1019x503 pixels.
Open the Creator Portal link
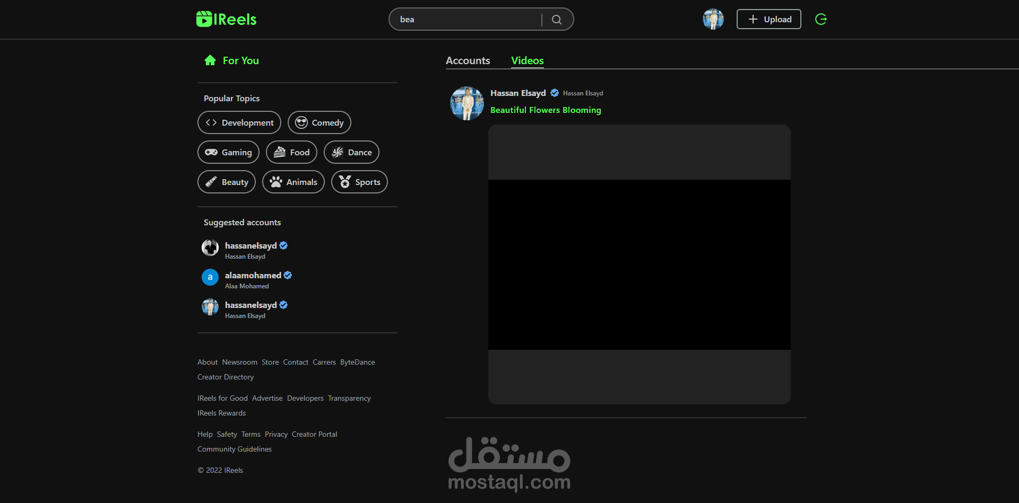[x=315, y=434]
